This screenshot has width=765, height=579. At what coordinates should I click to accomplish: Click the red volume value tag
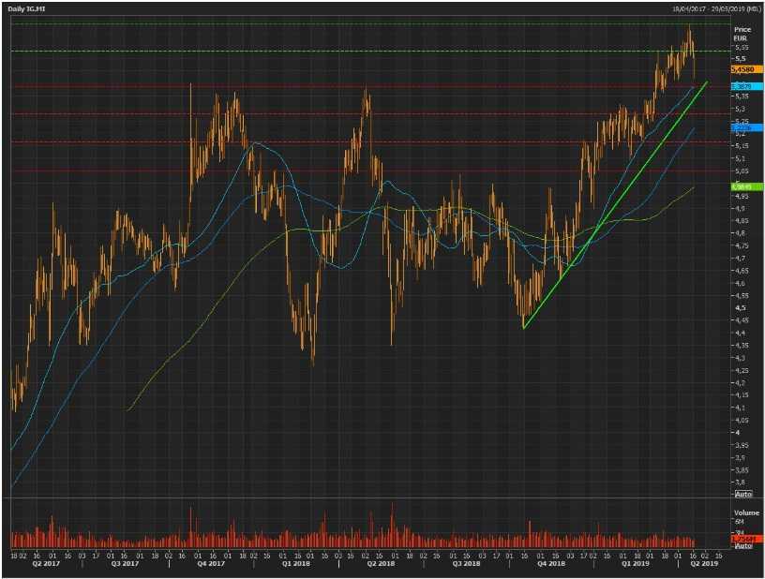coord(746,539)
